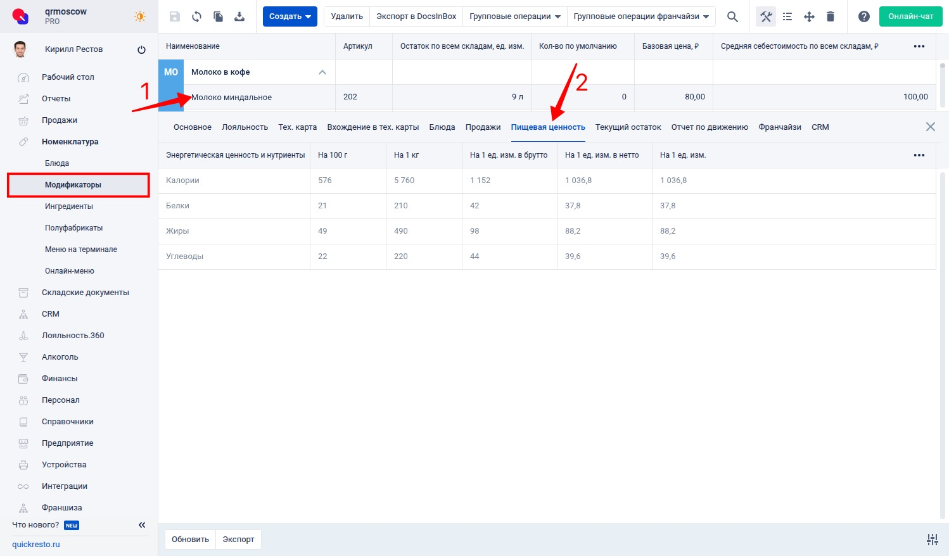
Task: Open Отчеты section in sidebar
Action: pos(56,99)
